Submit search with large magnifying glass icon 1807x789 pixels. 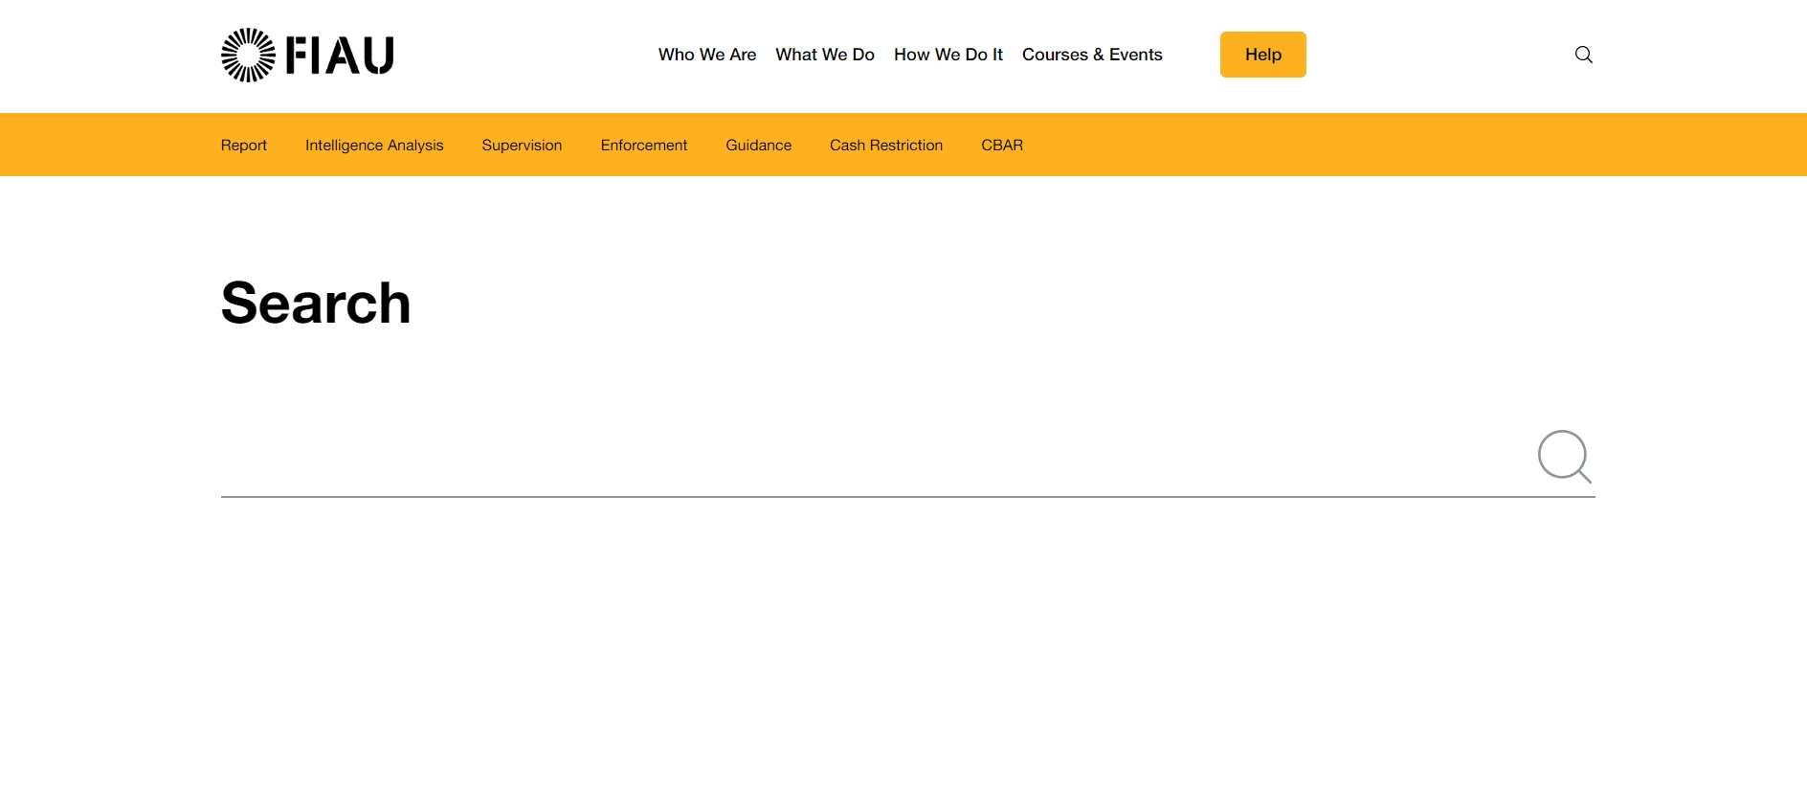point(1564,456)
